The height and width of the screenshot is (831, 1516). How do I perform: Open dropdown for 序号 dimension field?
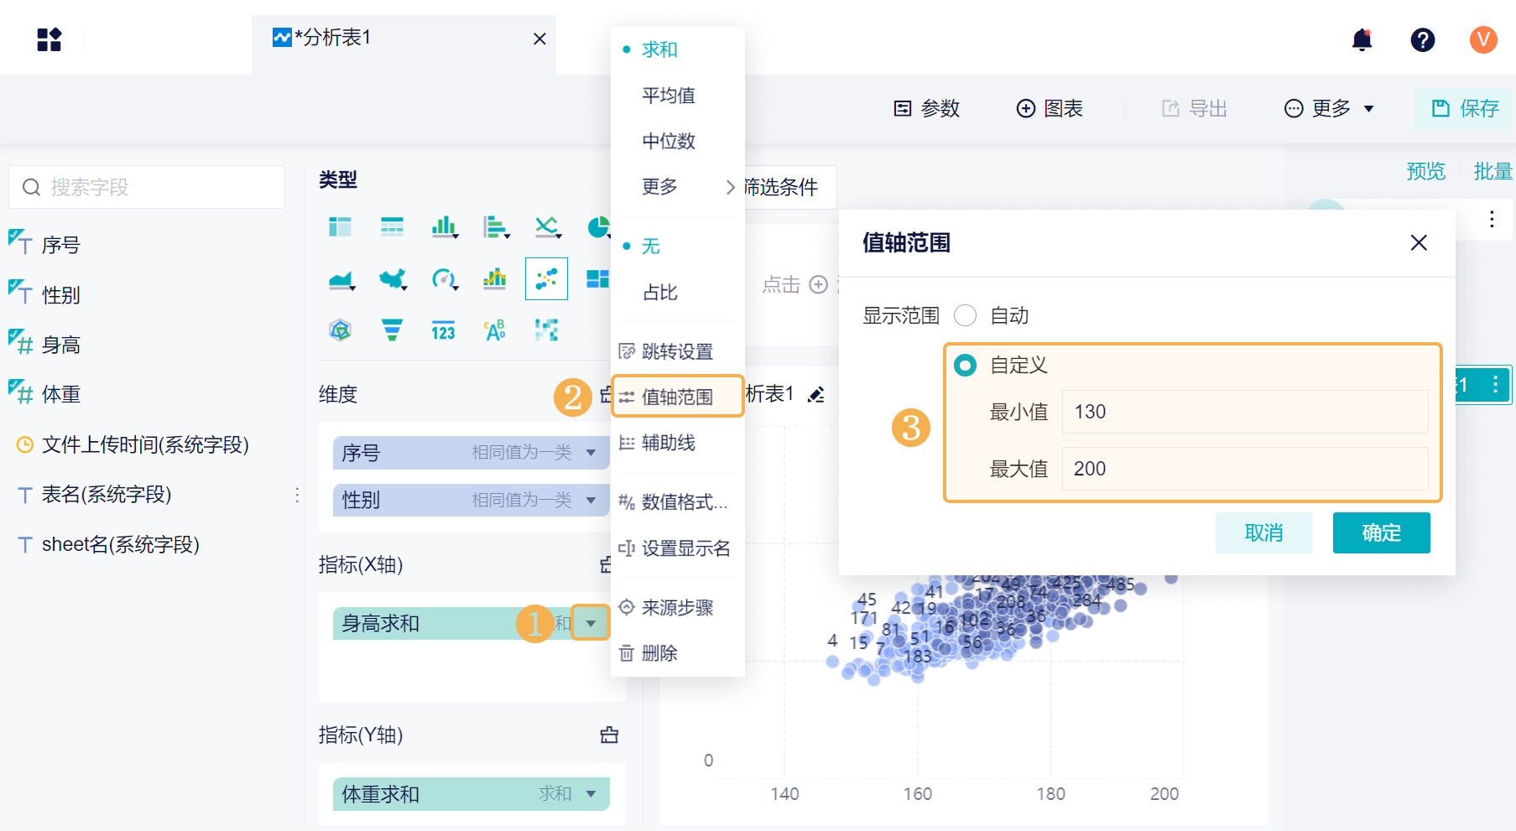point(591,453)
